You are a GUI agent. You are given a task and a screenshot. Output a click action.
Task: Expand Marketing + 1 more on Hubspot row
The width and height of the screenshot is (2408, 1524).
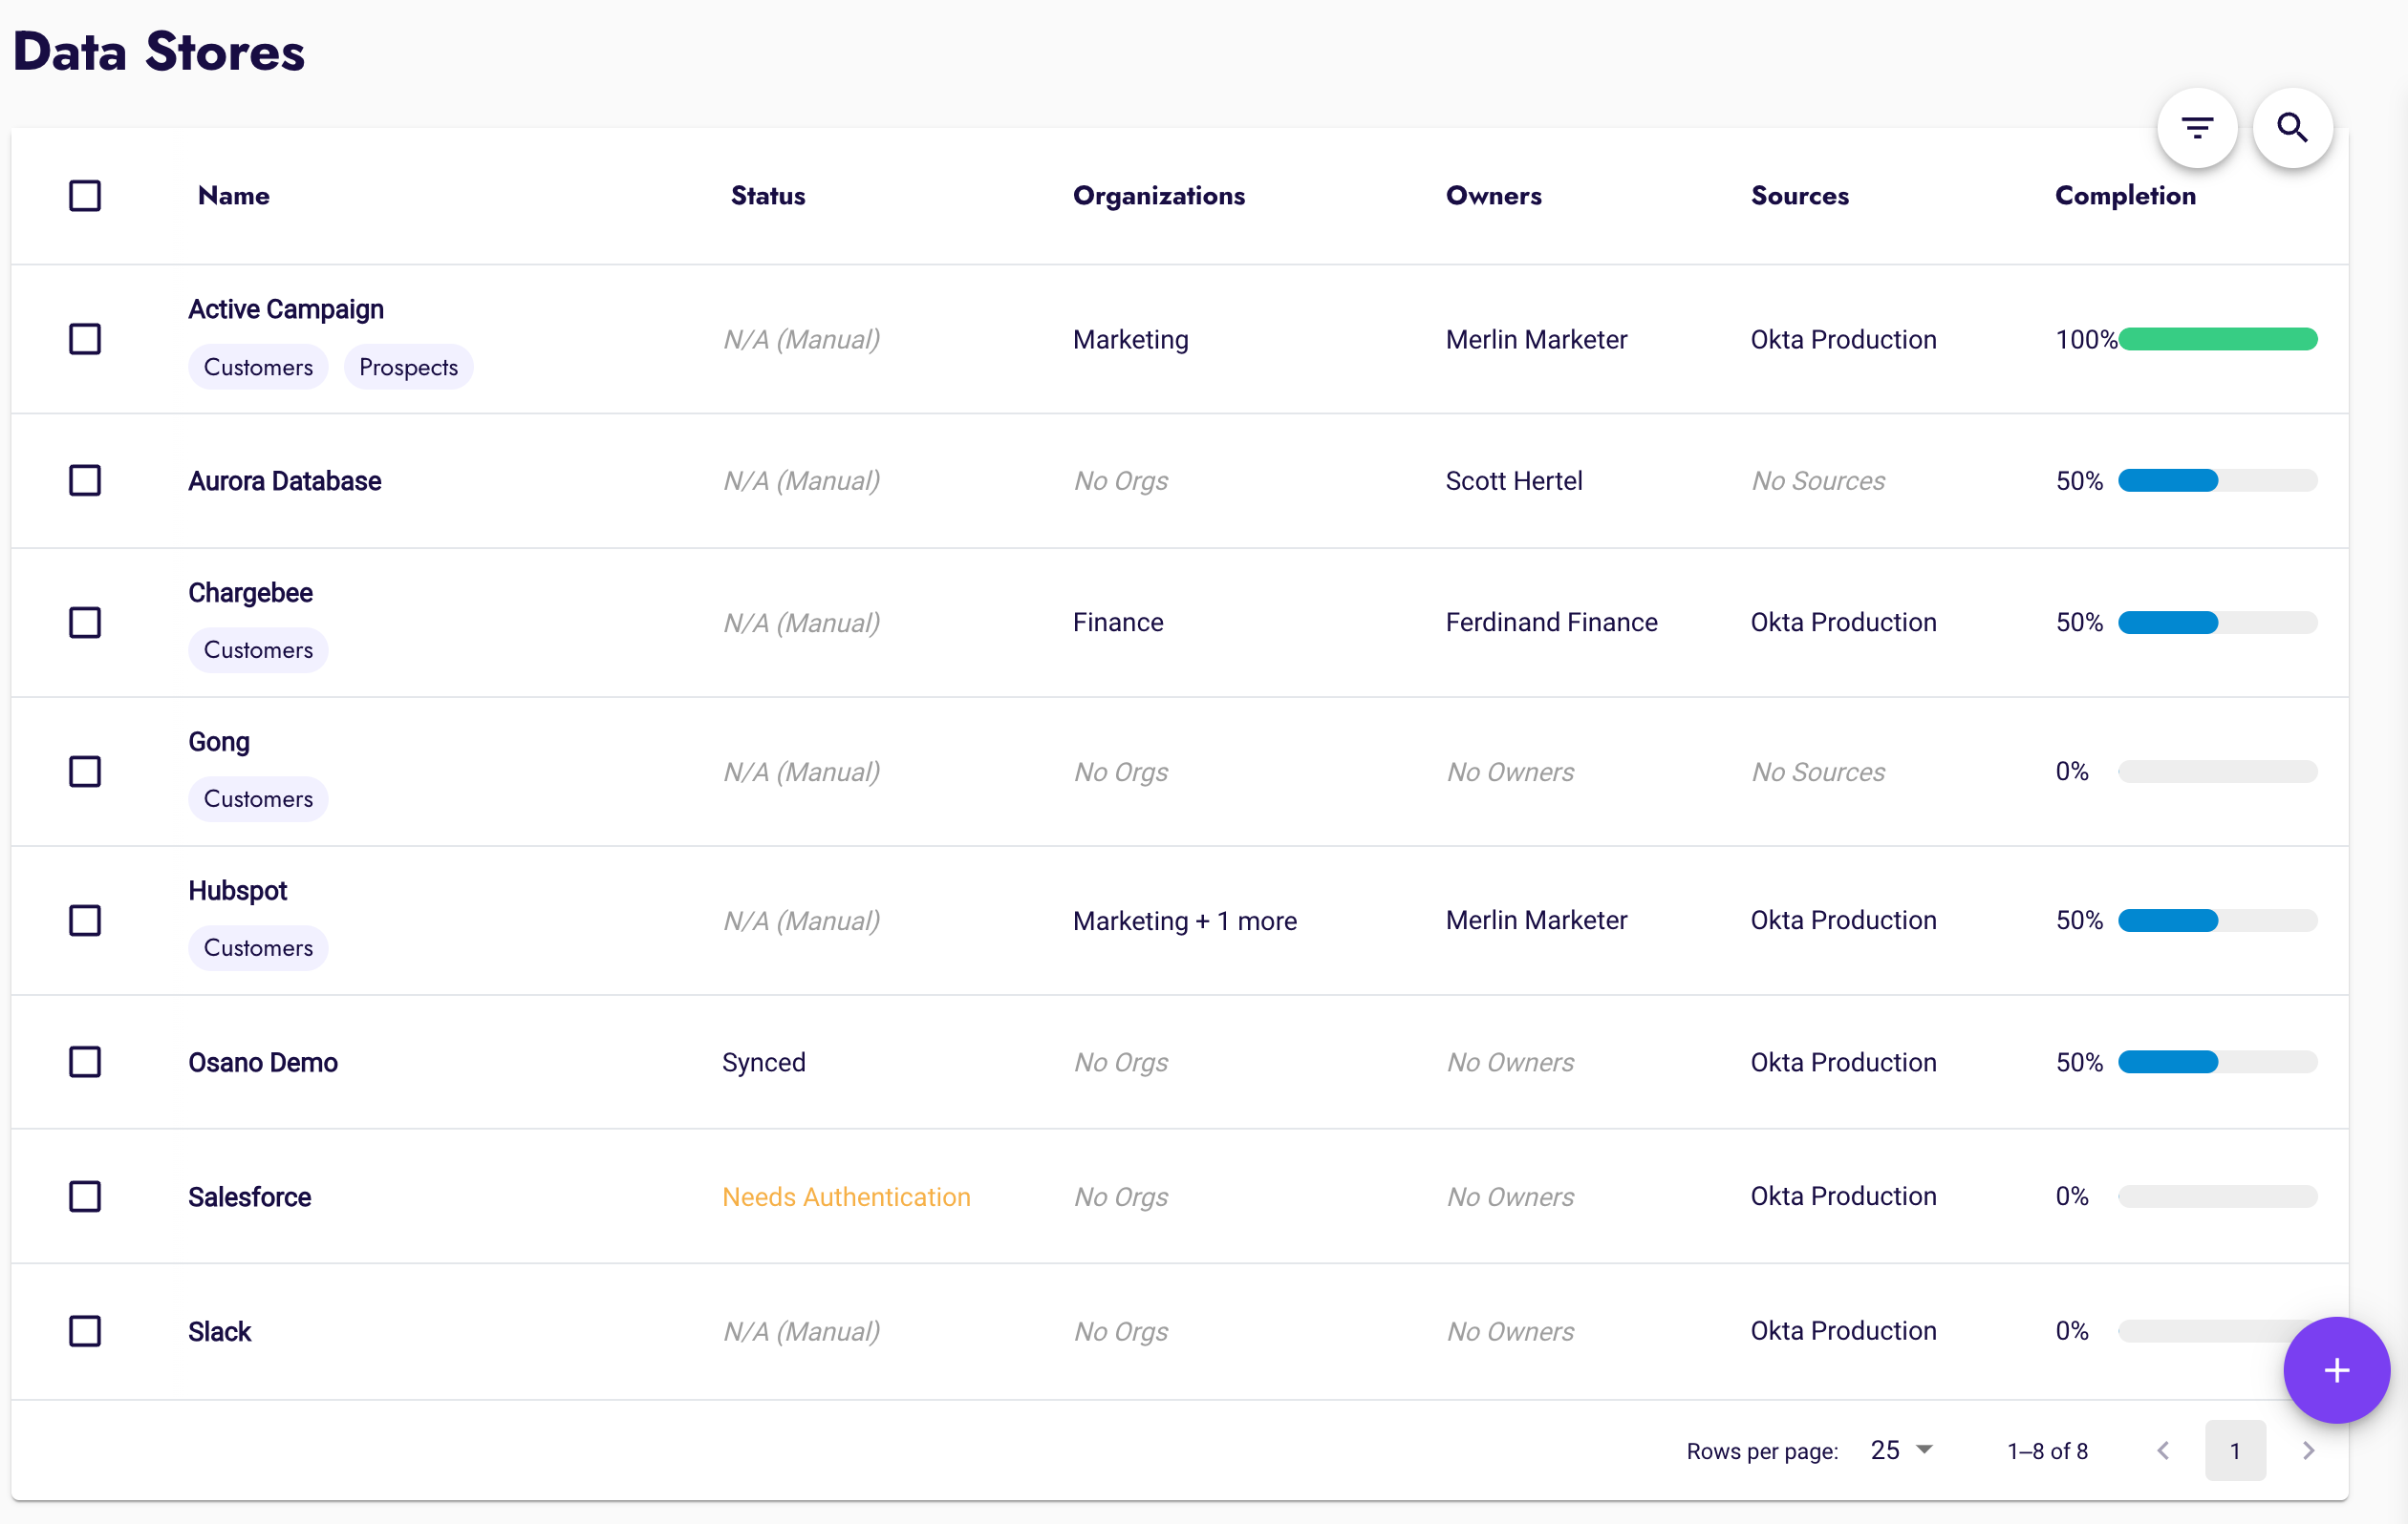point(1185,921)
